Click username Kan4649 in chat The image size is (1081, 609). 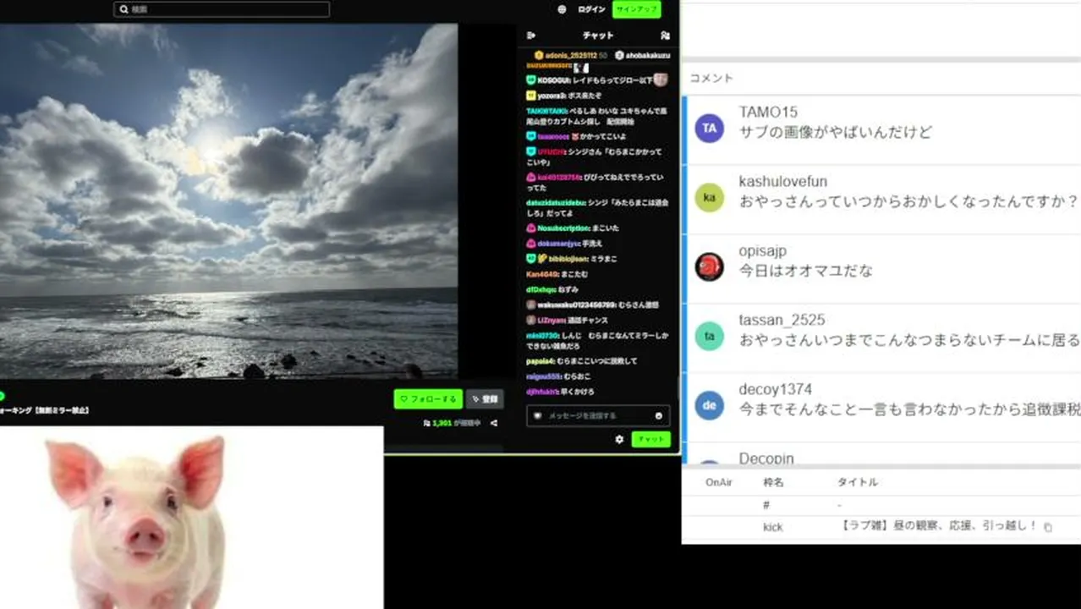tap(540, 274)
